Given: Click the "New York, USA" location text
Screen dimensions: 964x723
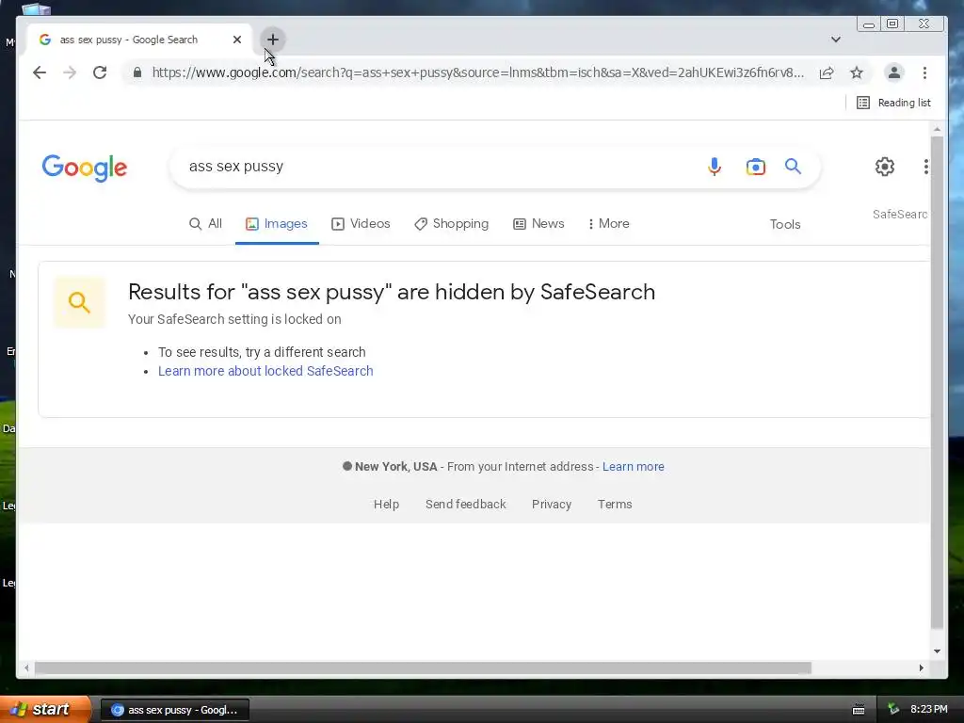Looking at the screenshot, I should tap(396, 467).
